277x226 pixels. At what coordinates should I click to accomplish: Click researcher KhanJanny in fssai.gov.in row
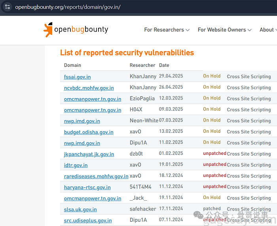click(143, 76)
